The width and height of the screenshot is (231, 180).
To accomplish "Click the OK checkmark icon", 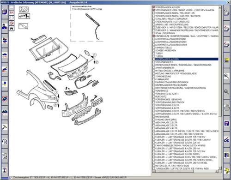I will (x=226, y=139).
